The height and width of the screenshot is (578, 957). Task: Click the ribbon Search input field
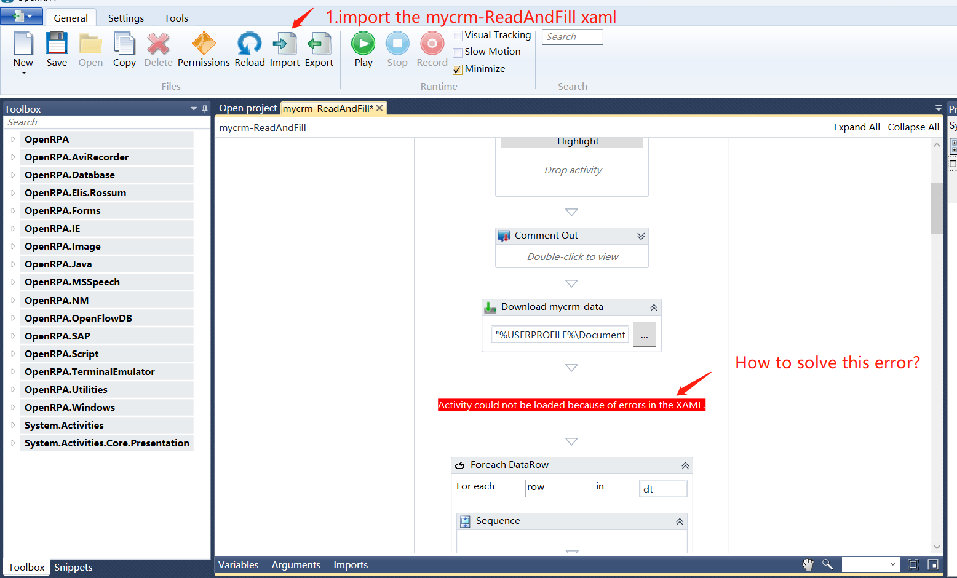pos(572,37)
